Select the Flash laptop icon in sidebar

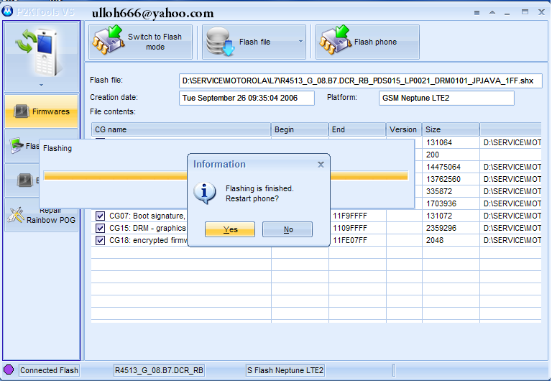click(17, 146)
